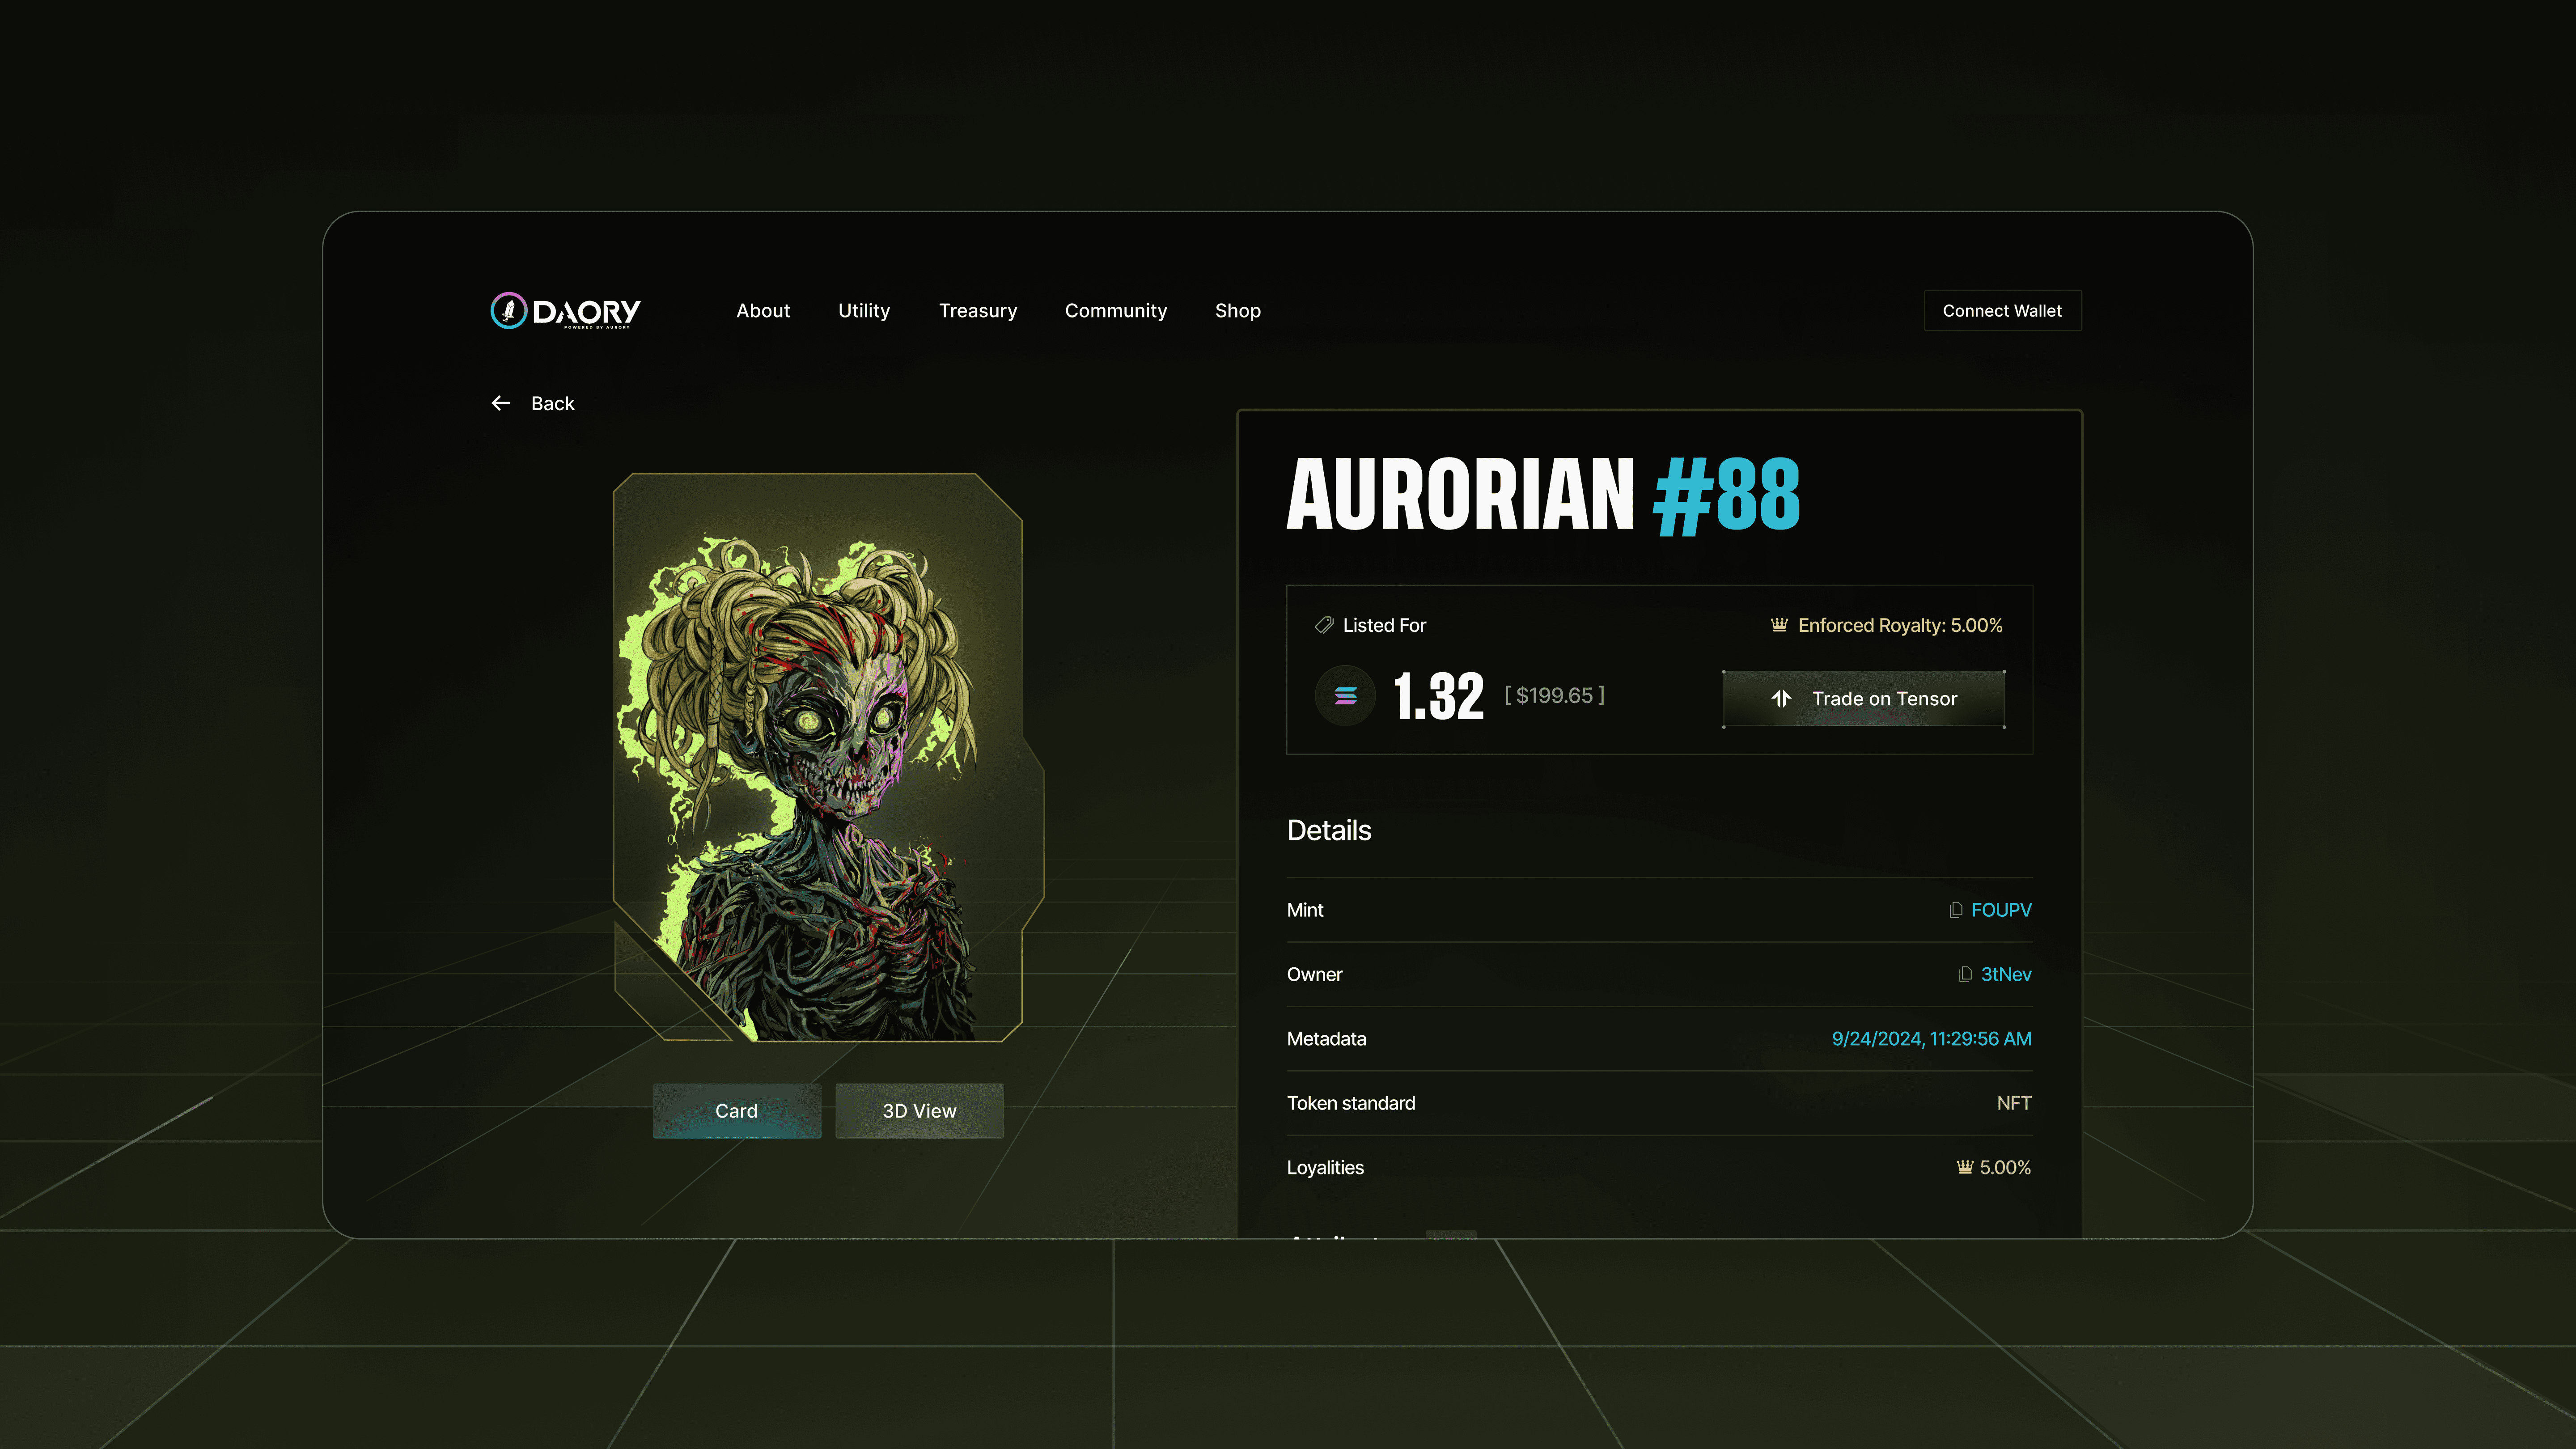Open the Utility page
The width and height of the screenshot is (2576, 1449).
864,311
